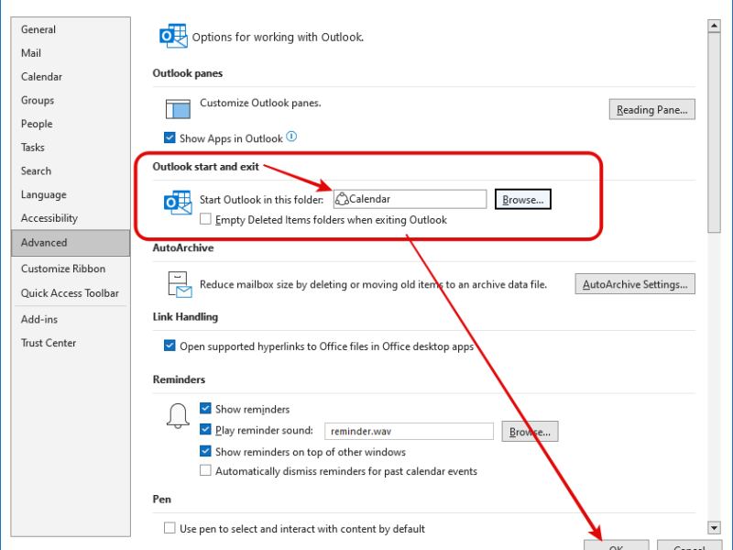Open the People options category
This screenshot has height=550, width=733.
71,124
